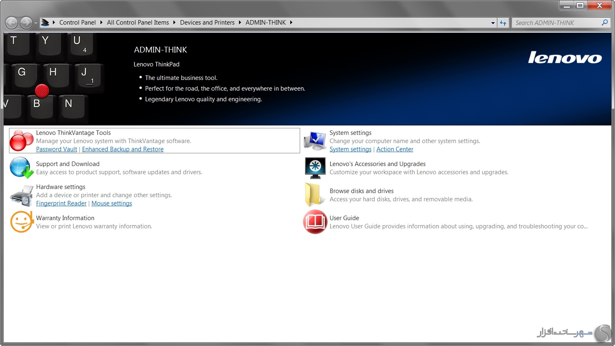Open the User Guide red book icon

click(x=315, y=222)
